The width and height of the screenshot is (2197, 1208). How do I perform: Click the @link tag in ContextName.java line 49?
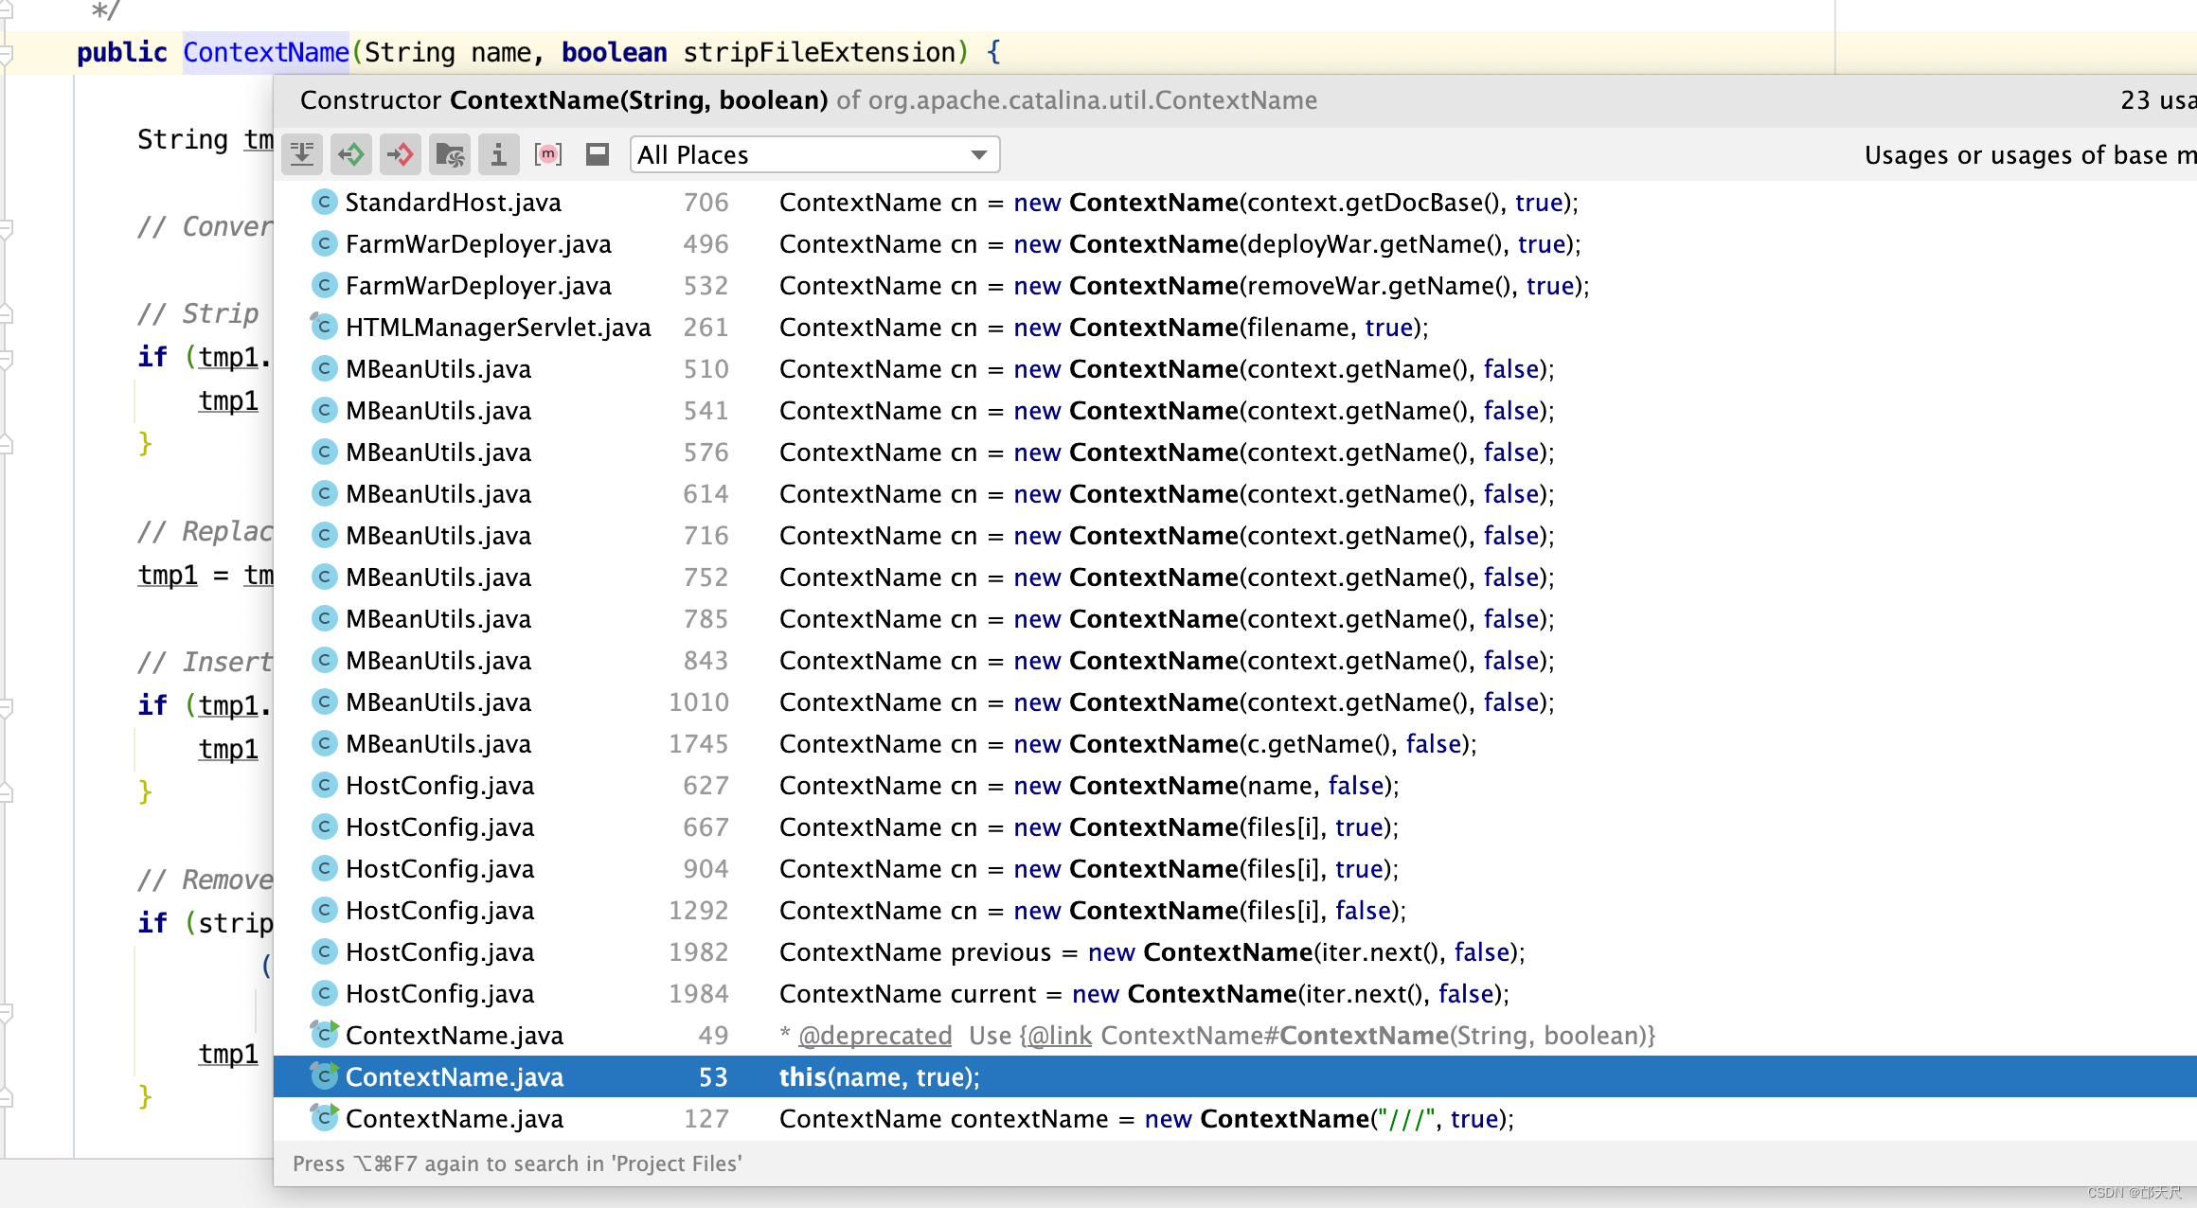click(x=1059, y=1035)
